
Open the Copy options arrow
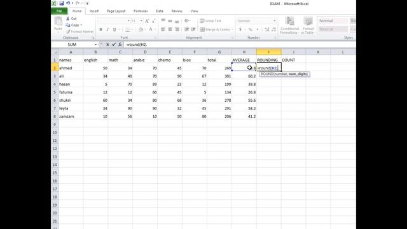[81, 25]
